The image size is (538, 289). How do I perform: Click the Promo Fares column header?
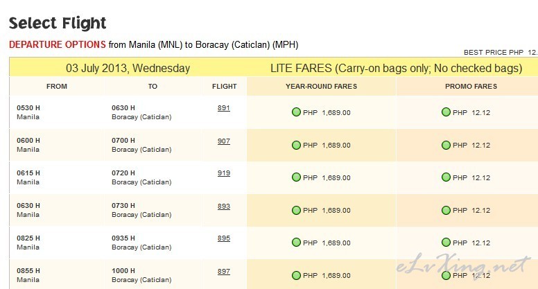coord(471,87)
